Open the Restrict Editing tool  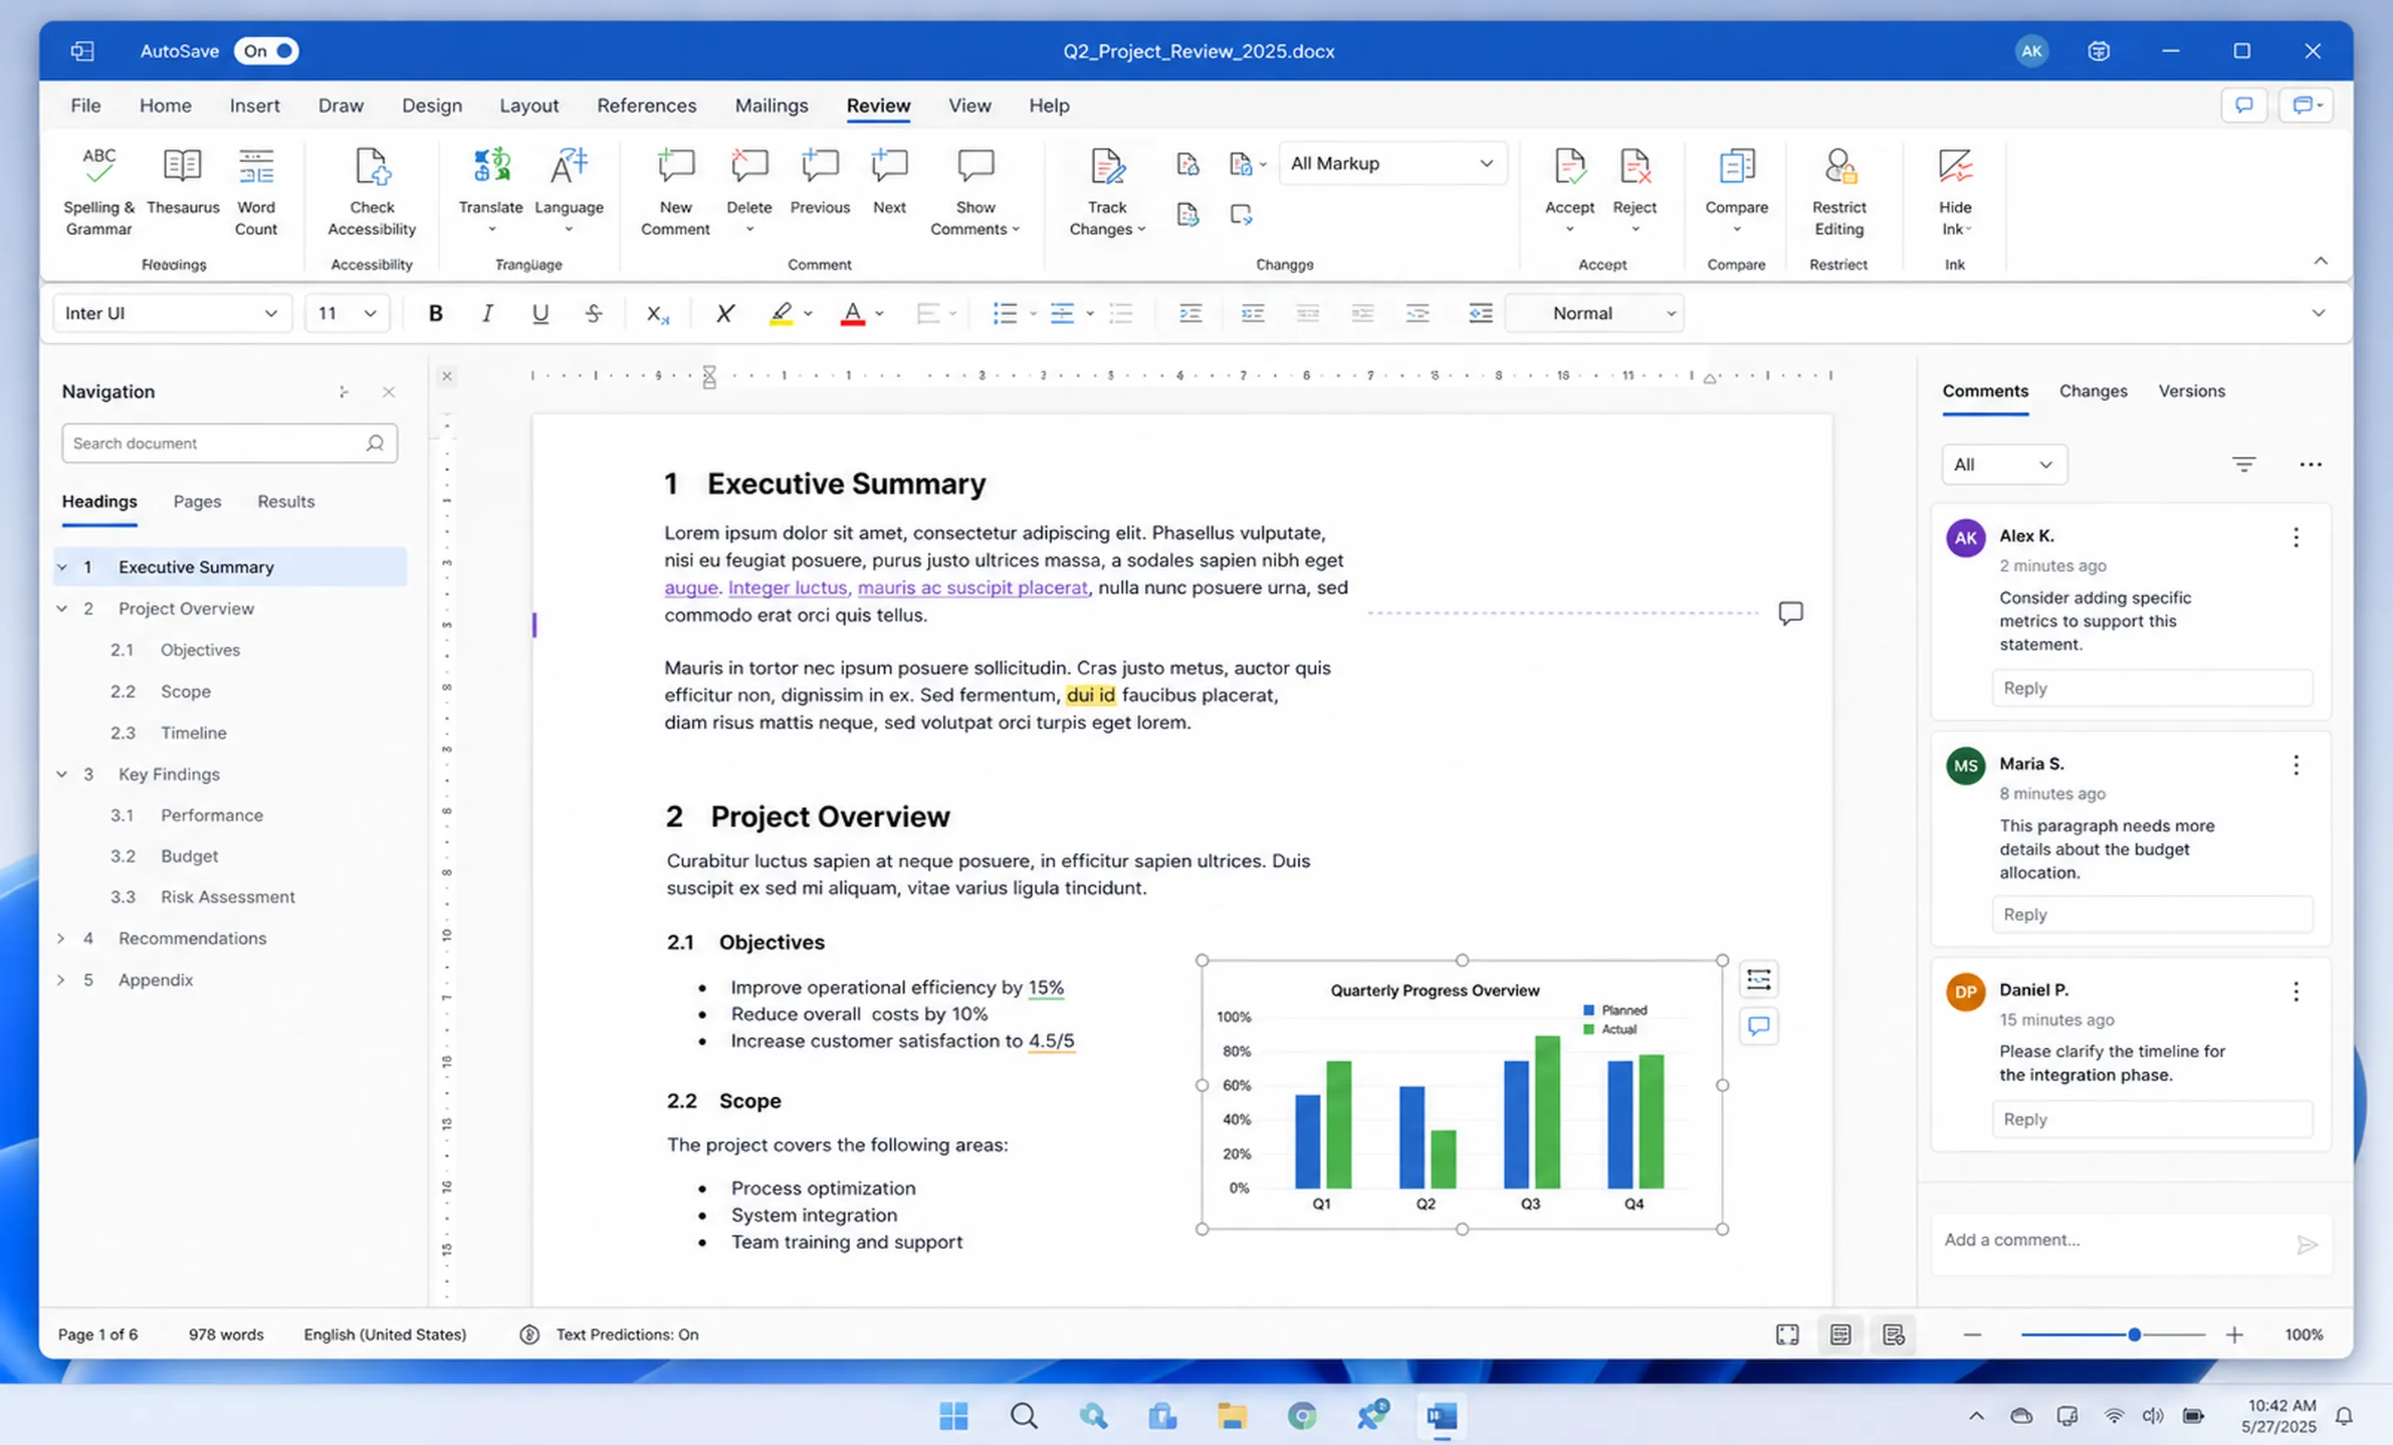pos(1839,191)
